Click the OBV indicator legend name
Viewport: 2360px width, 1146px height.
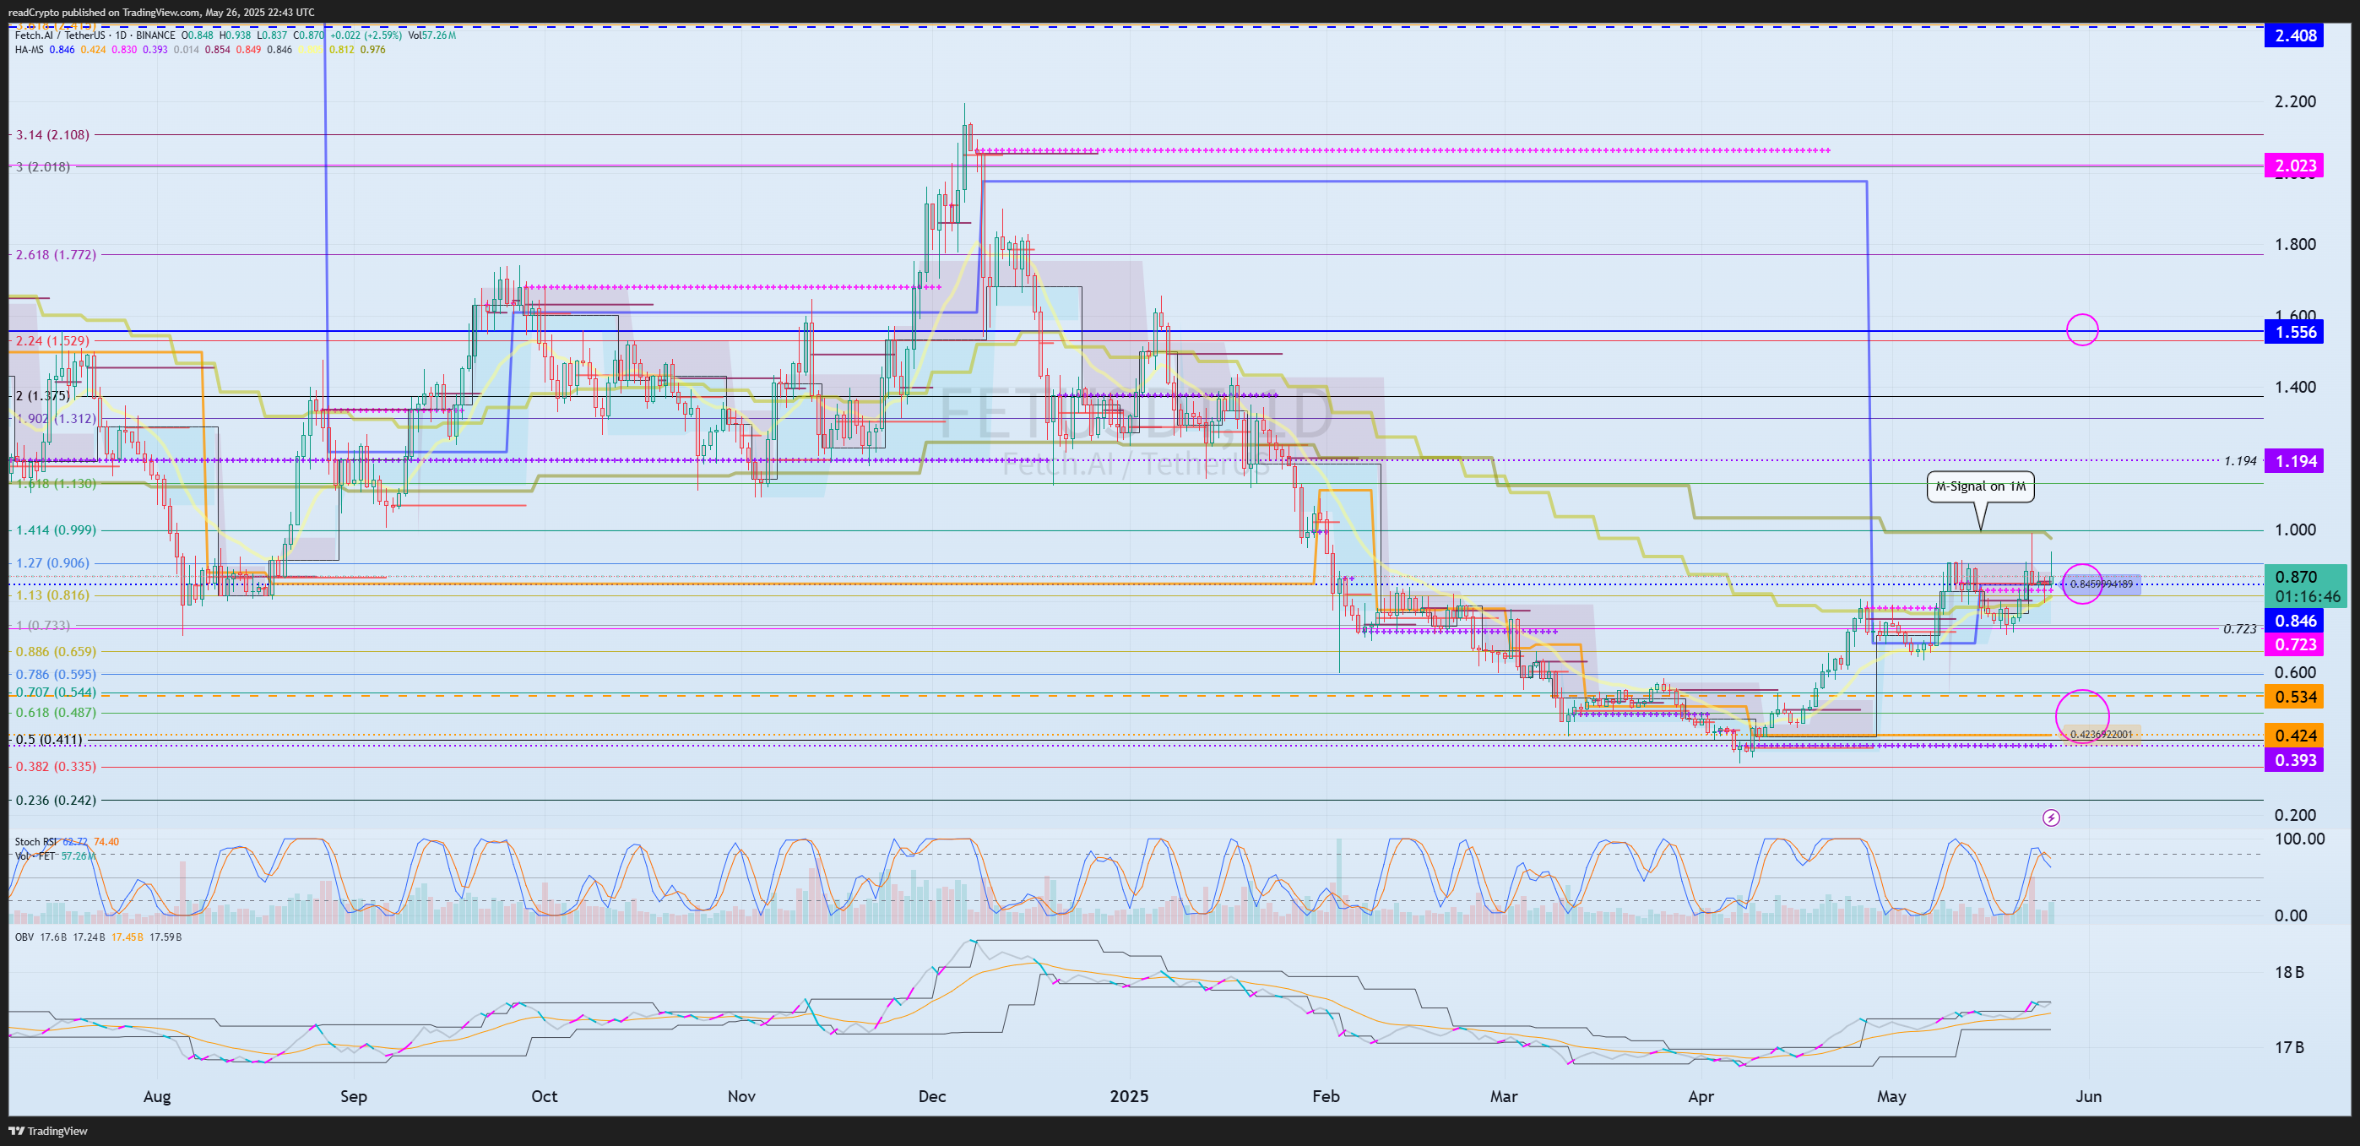point(24,937)
